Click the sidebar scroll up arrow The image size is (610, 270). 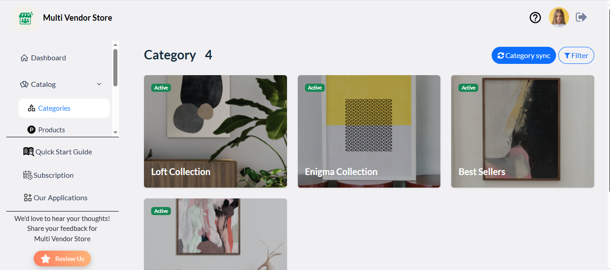pyautogui.click(x=115, y=45)
